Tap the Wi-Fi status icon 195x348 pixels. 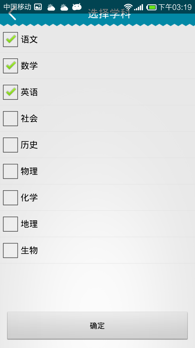click(x=128, y=7)
